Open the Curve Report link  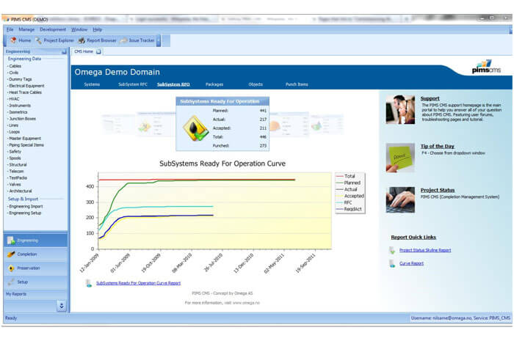[x=411, y=263]
